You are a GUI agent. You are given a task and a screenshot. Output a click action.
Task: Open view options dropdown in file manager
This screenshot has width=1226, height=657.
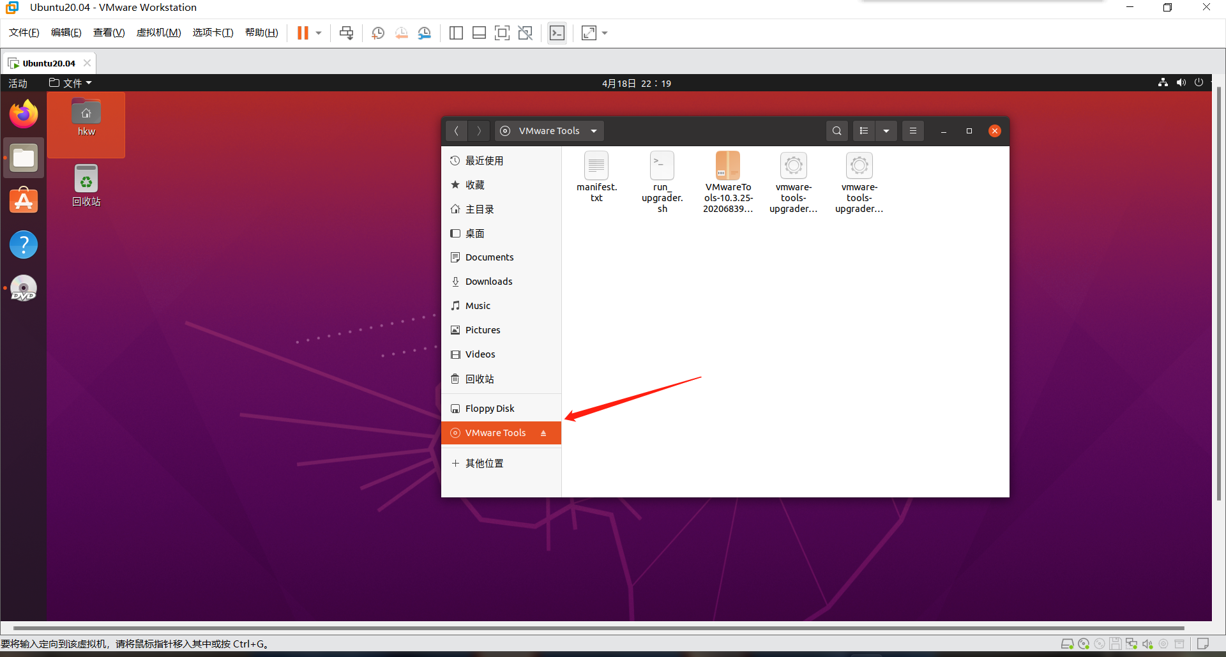[x=886, y=131]
